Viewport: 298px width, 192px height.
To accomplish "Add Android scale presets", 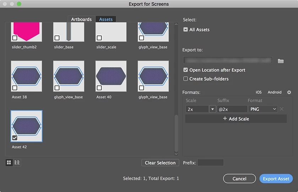I will tap(275, 92).
